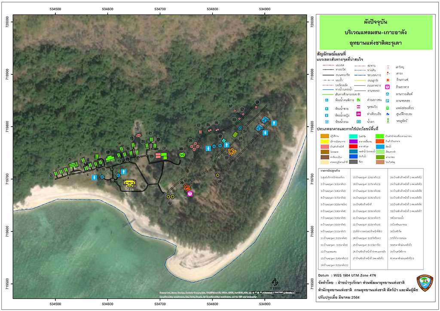Pick the purple swatch in building types legend
This screenshot has width=440, height=311.
353,141
